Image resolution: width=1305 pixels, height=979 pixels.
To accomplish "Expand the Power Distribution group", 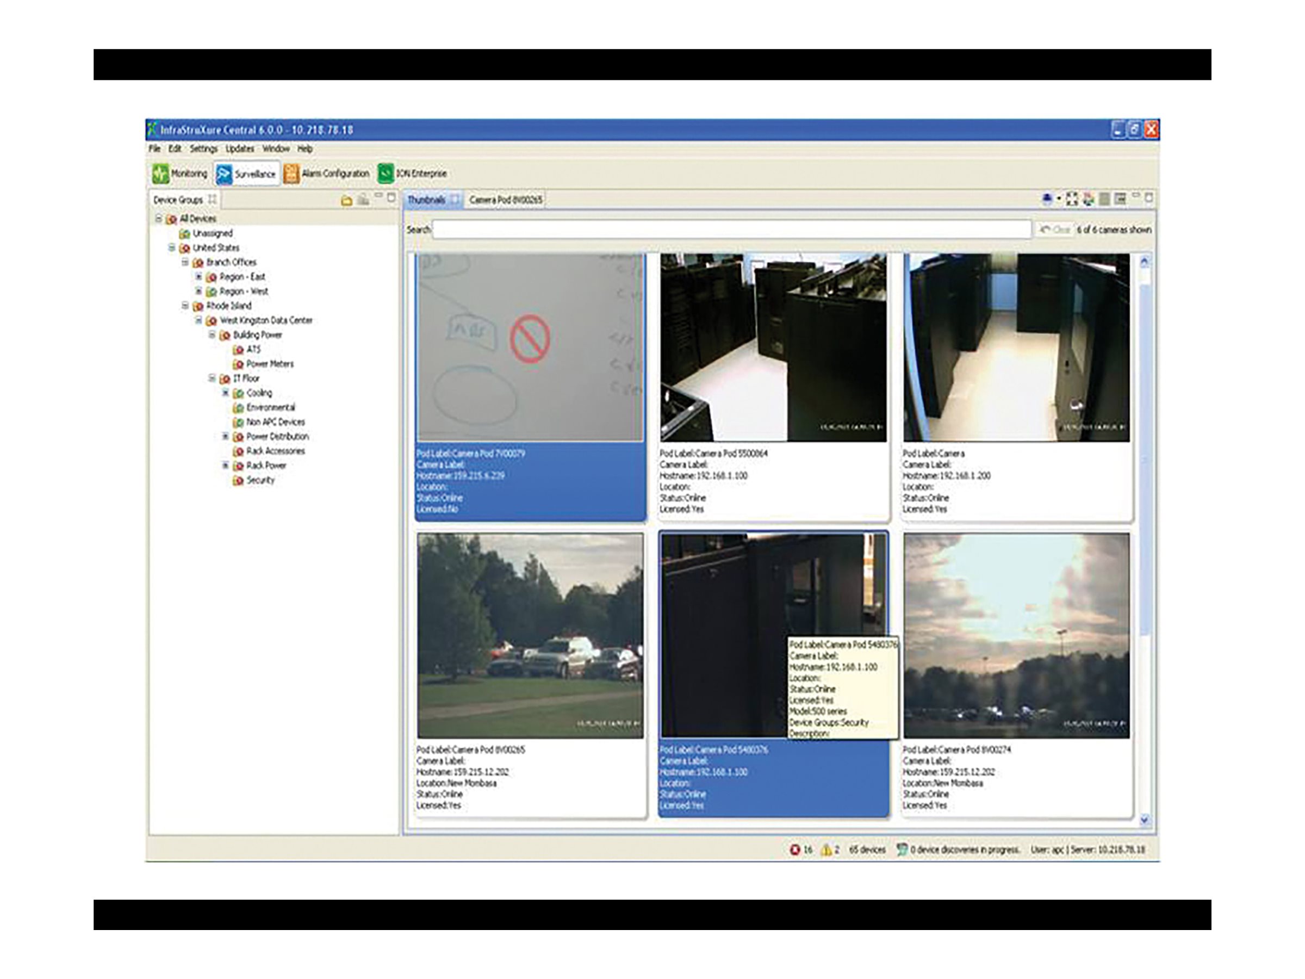I will click(x=225, y=437).
